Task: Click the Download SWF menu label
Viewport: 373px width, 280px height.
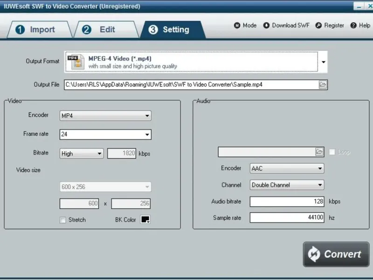Action: (x=290, y=25)
